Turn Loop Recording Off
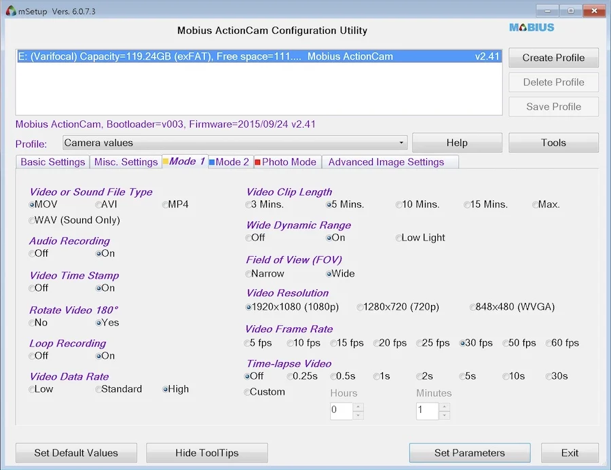 tap(38, 356)
